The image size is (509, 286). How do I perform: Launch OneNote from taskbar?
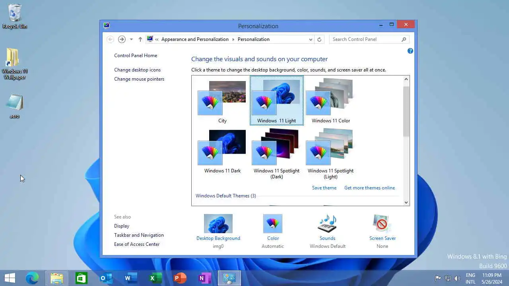pyautogui.click(x=205, y=278)
